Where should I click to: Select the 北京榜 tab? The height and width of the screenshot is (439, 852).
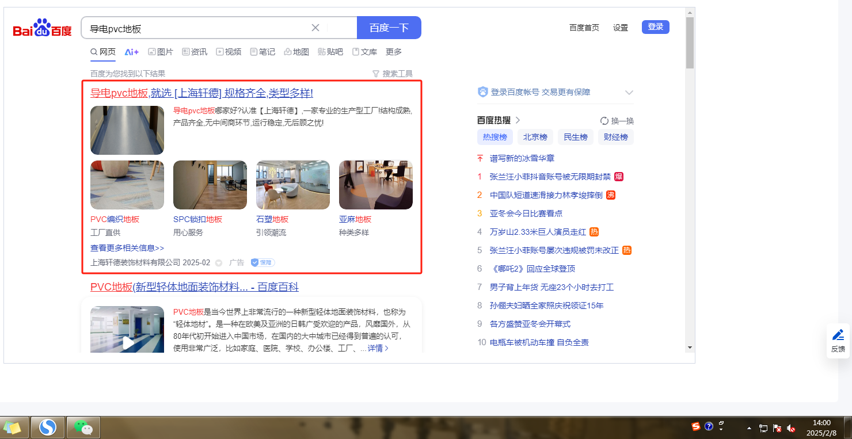[x=535, y=137]
